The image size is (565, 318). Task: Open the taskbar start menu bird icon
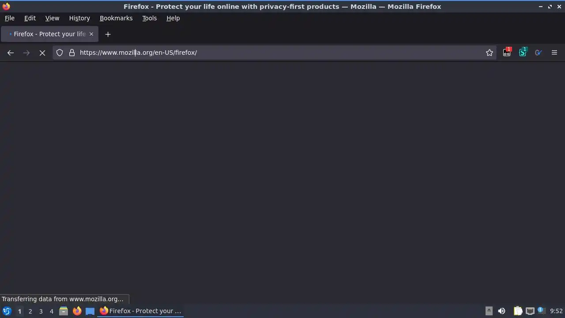(x=7, y=311)
